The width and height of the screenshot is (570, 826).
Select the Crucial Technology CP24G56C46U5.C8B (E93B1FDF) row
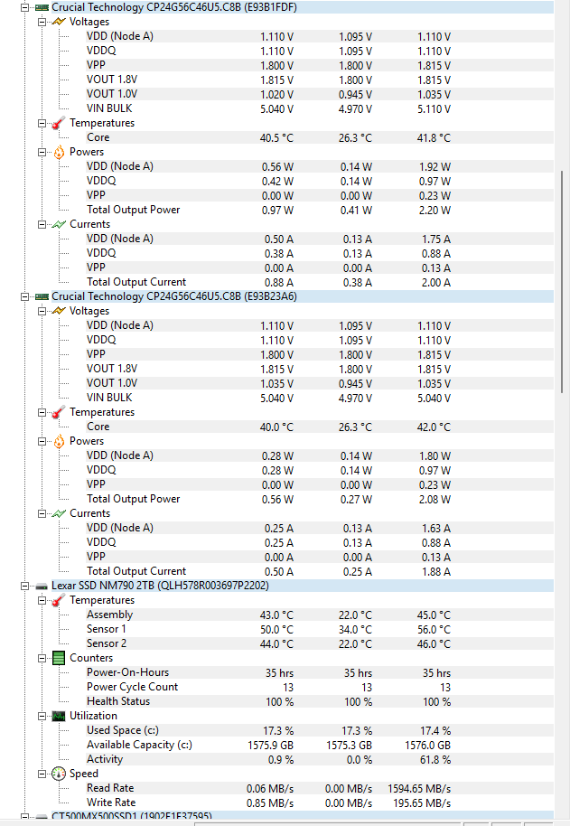302,7
